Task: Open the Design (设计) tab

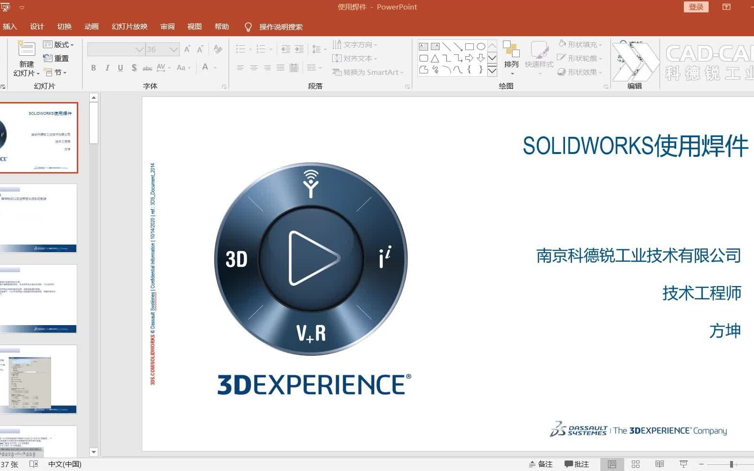Action: tap(37, 27)
